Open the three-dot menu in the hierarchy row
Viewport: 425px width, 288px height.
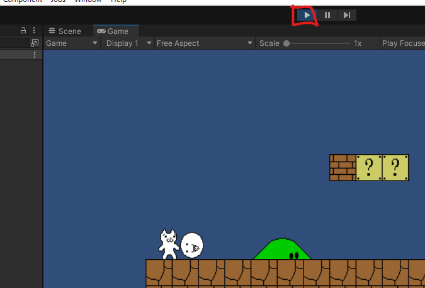(x=35, y=55)
